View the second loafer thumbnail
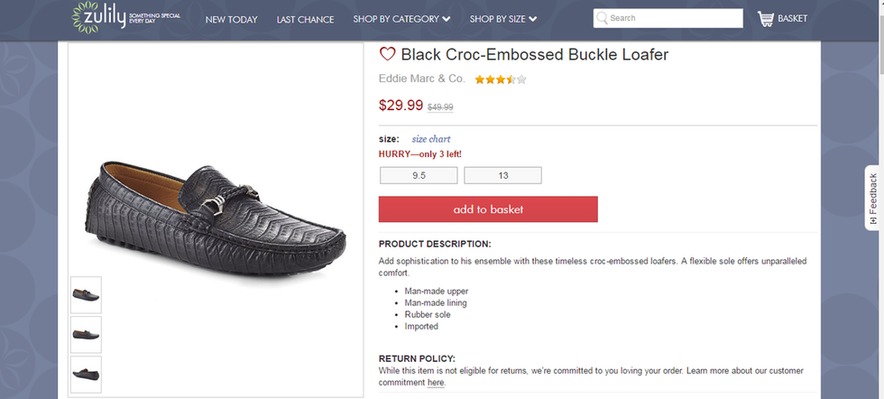 87,334
